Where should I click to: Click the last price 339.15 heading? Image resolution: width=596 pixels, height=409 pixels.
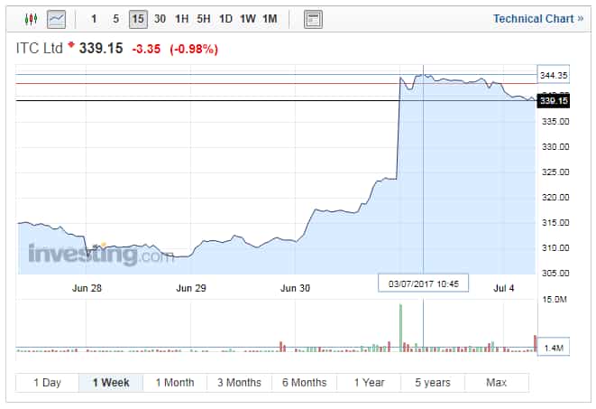(101, 49)
